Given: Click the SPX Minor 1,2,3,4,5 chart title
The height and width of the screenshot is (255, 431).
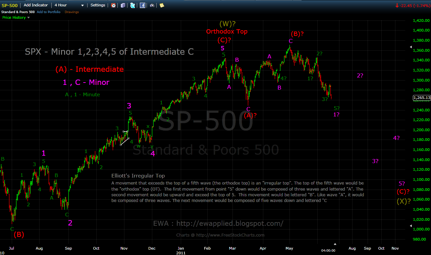Looking at the screenshot, I should tap(109, 52).
